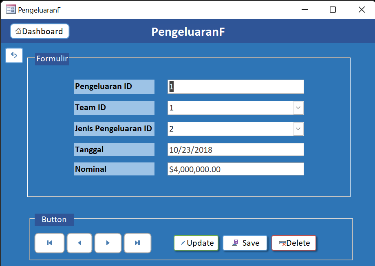Jump to the last record icon
375x266 pixels.
click(137, 243)
